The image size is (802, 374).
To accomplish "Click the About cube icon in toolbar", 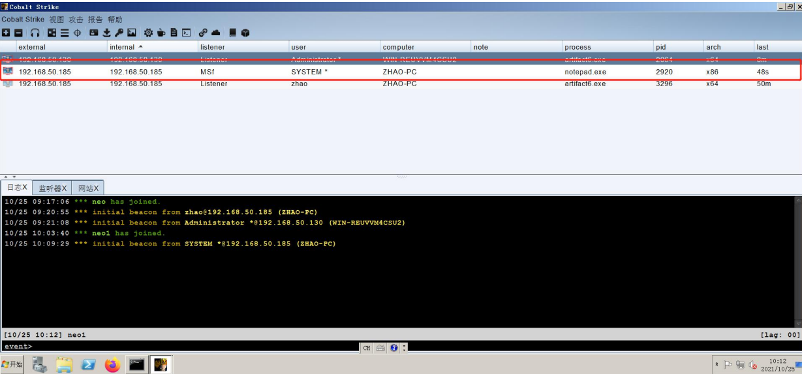I will point(245,33).
